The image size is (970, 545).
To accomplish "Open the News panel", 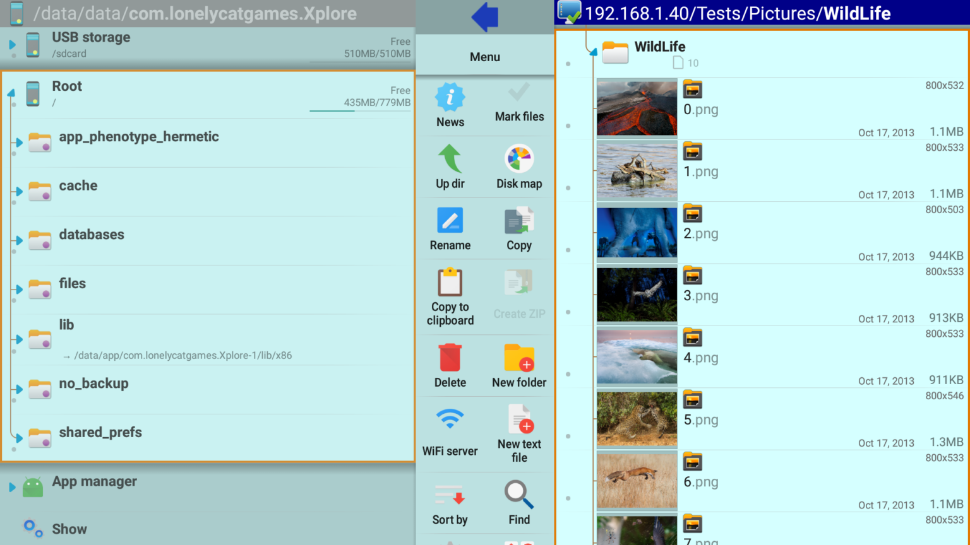I will 450,105.
